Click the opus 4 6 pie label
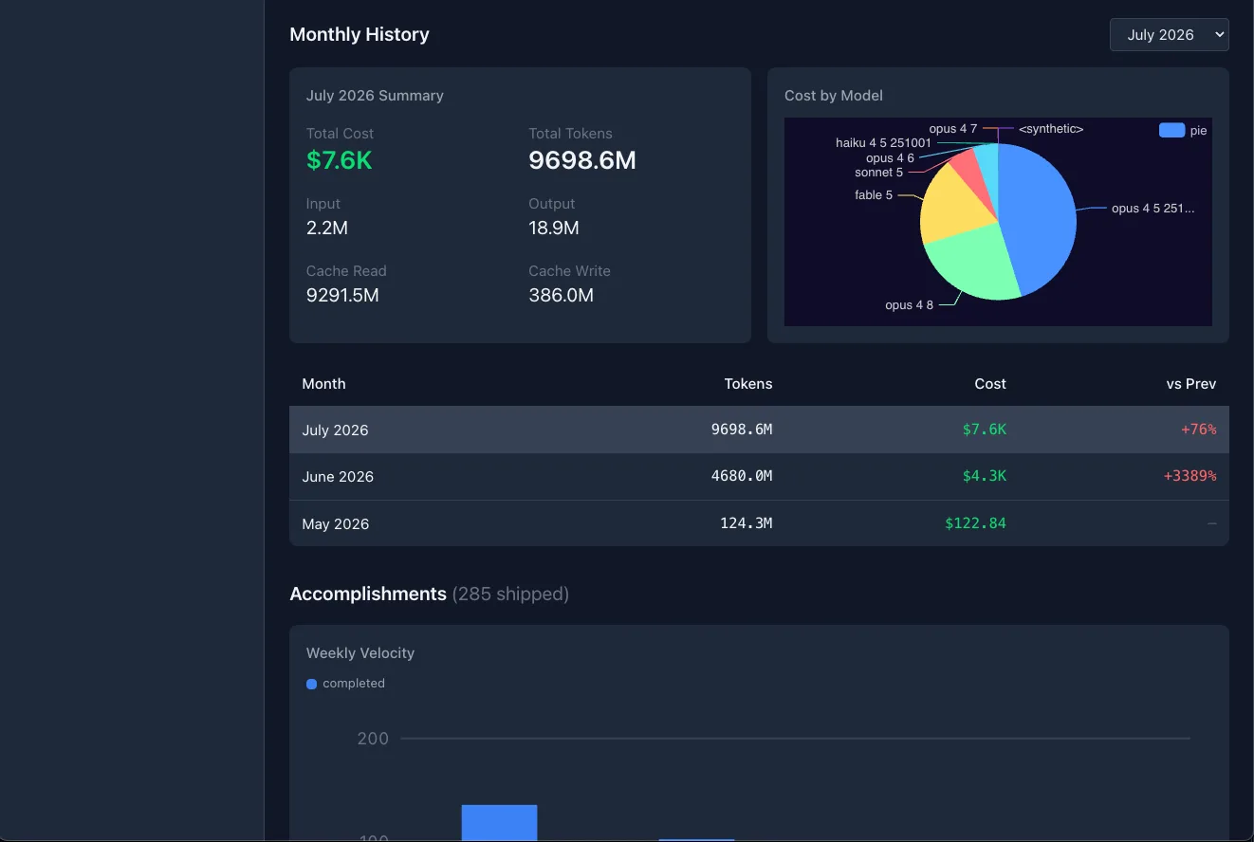The width and height of the screenshot is (1254, 842). pyautogui.click(x=890, y=158)
